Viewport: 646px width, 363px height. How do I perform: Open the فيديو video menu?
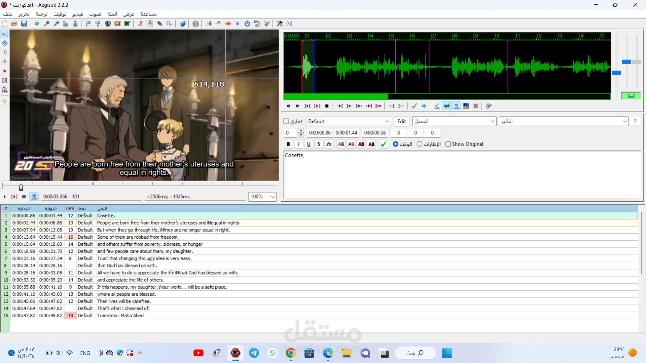(77, 14)
